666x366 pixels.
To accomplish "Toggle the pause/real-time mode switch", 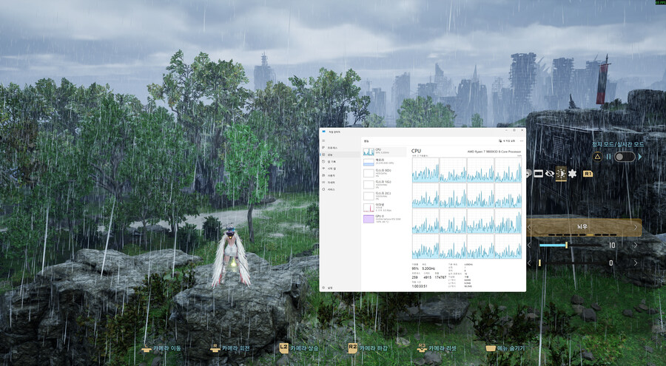I will point(624,157).
